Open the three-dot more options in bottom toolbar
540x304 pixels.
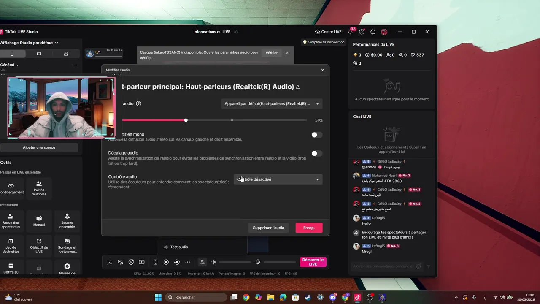[x=188, y=262]
